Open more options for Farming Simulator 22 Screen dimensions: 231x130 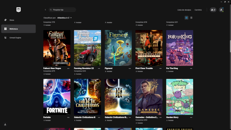point(99,68)
